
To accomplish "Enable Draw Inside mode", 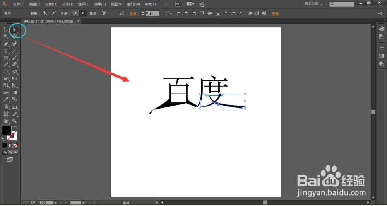I will click(16, 152).
